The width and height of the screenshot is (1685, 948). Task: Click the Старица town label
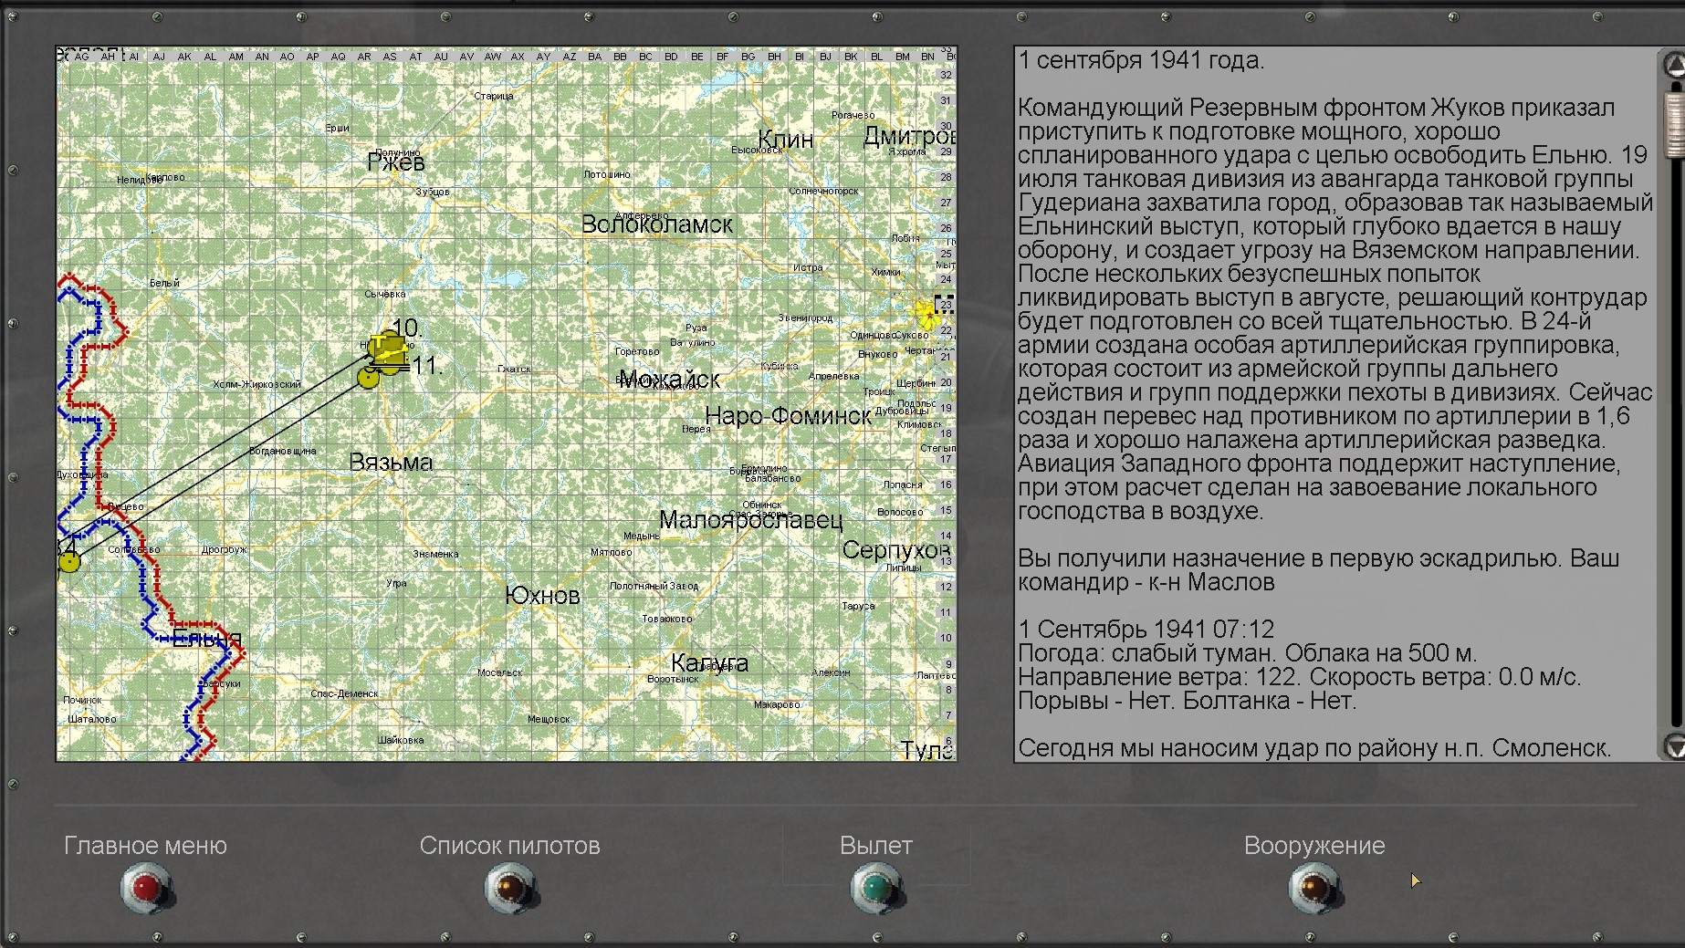coord(494,96)
